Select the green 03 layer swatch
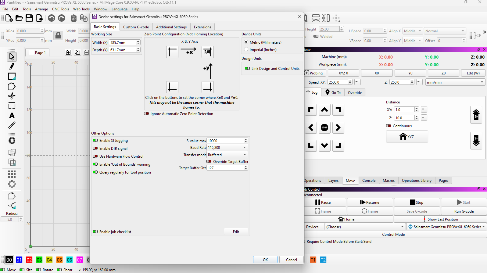The image size is (487, 273). tap(39, 260)
